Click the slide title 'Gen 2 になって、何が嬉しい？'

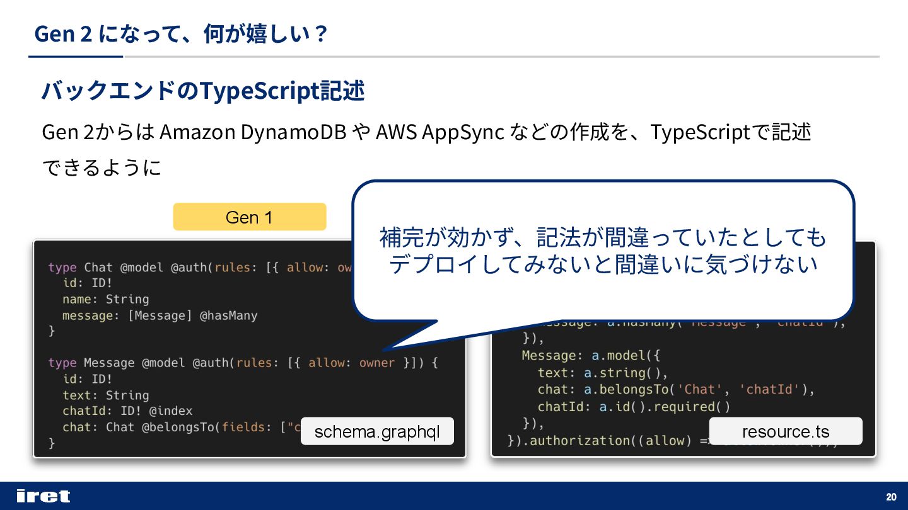click(181, 34)
